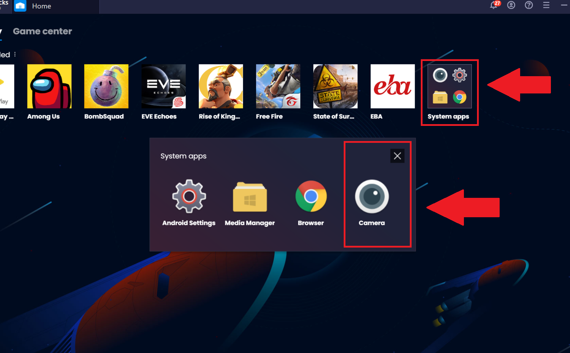Screen dimensions: 570x353
Task: Launch State of Survival game
Action: click(x=335, y=86)
